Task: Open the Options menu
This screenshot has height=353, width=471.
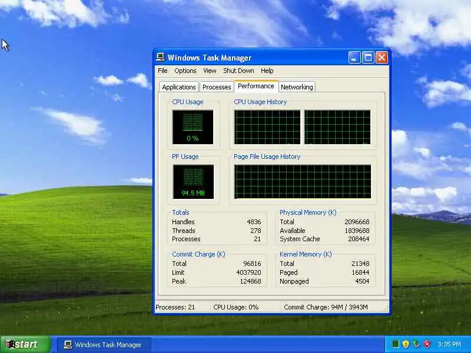Action: (185, 71)
